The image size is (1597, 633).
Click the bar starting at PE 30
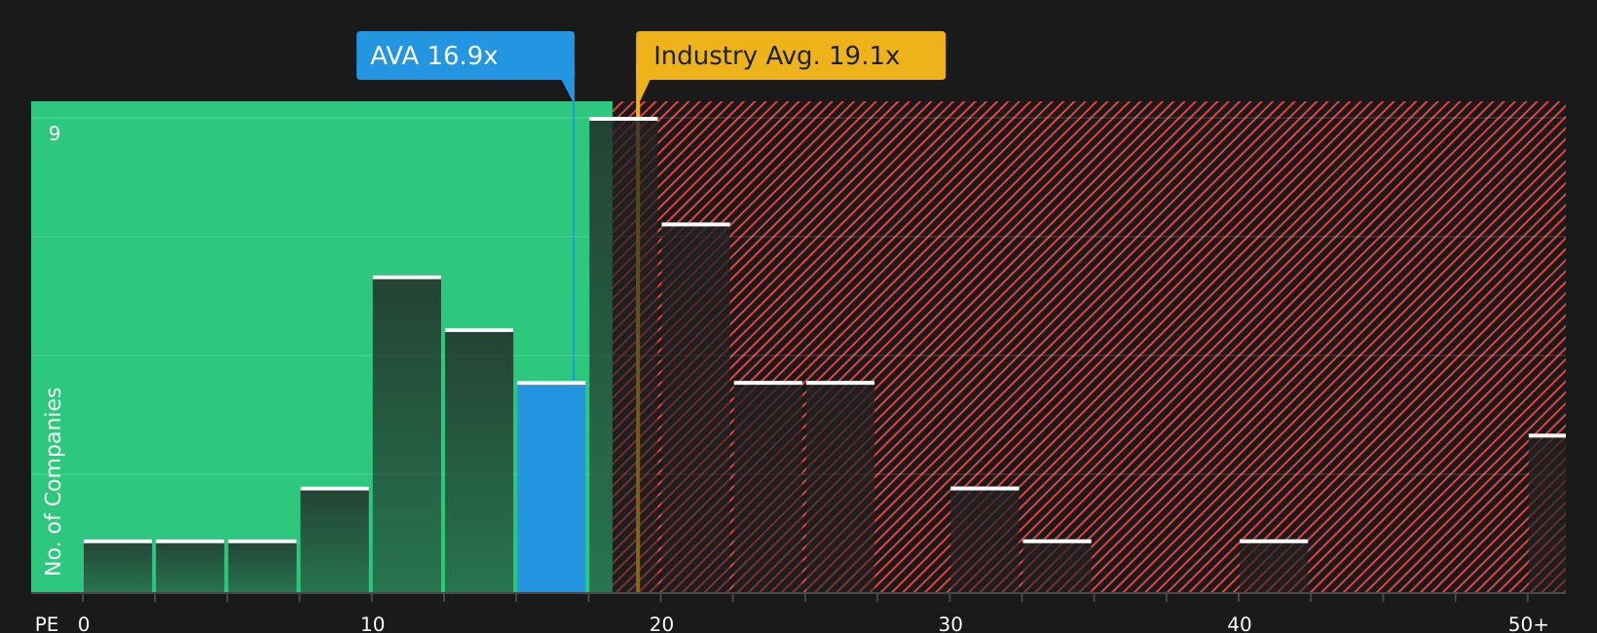(984, 540)
